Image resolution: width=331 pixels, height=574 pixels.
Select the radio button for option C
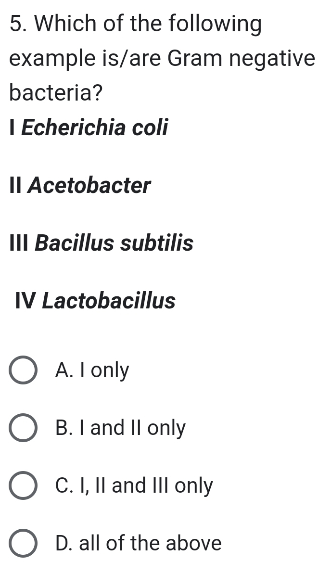23,485
